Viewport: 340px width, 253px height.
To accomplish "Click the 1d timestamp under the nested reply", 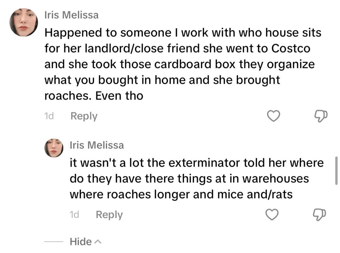I will click(74, 214).
